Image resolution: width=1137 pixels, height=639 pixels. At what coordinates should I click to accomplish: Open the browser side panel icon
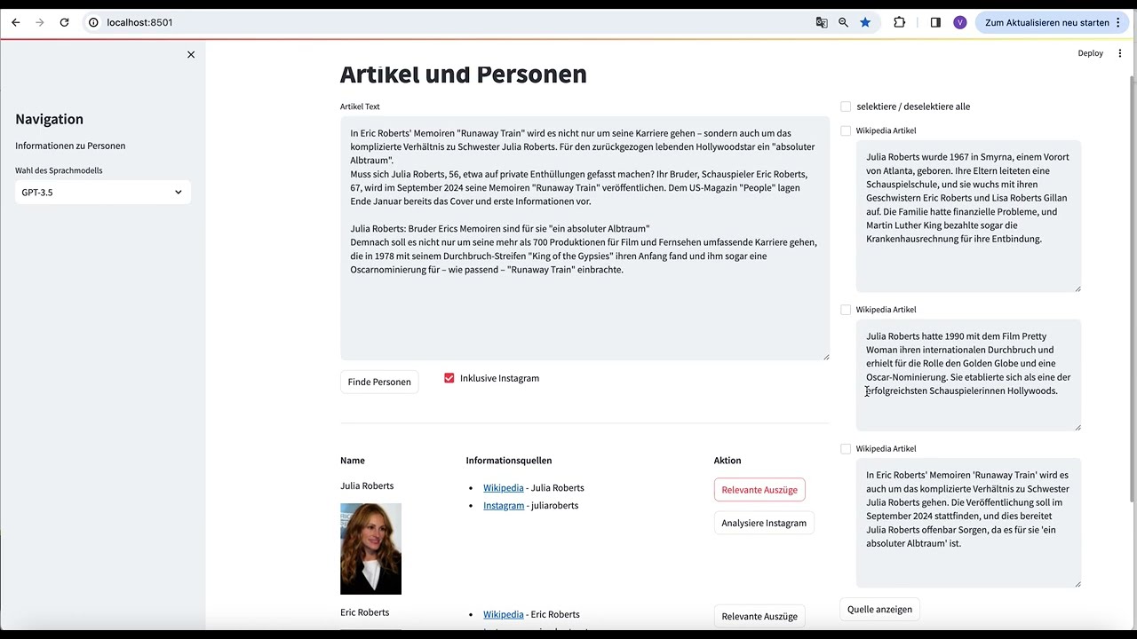935,22
